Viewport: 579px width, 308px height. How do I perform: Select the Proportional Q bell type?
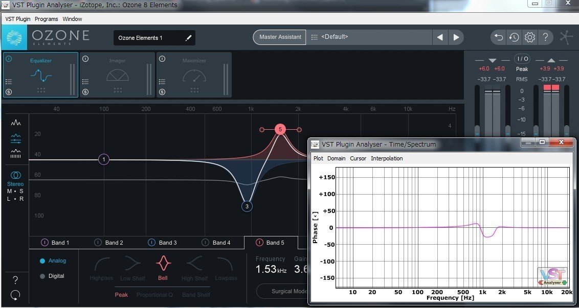click(154, 295)
